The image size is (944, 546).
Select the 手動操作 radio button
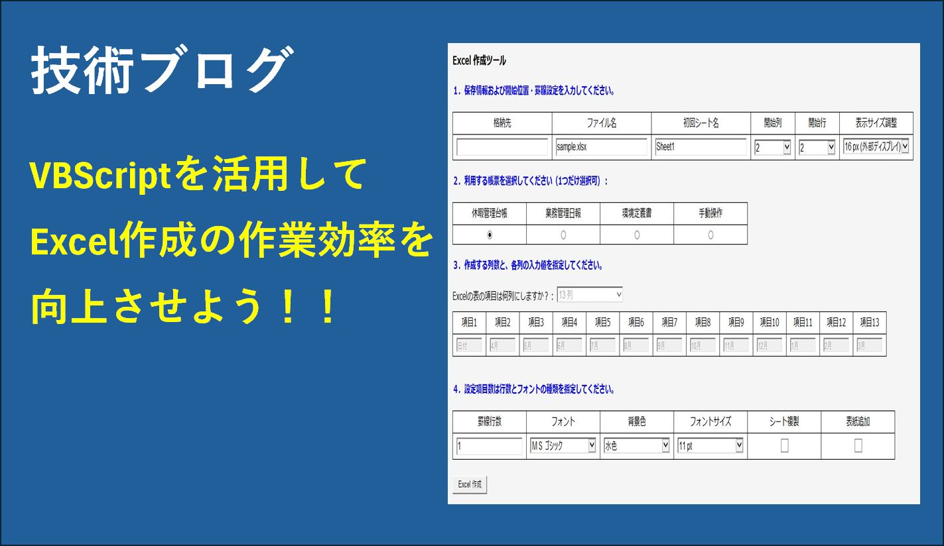click(710, 235)
